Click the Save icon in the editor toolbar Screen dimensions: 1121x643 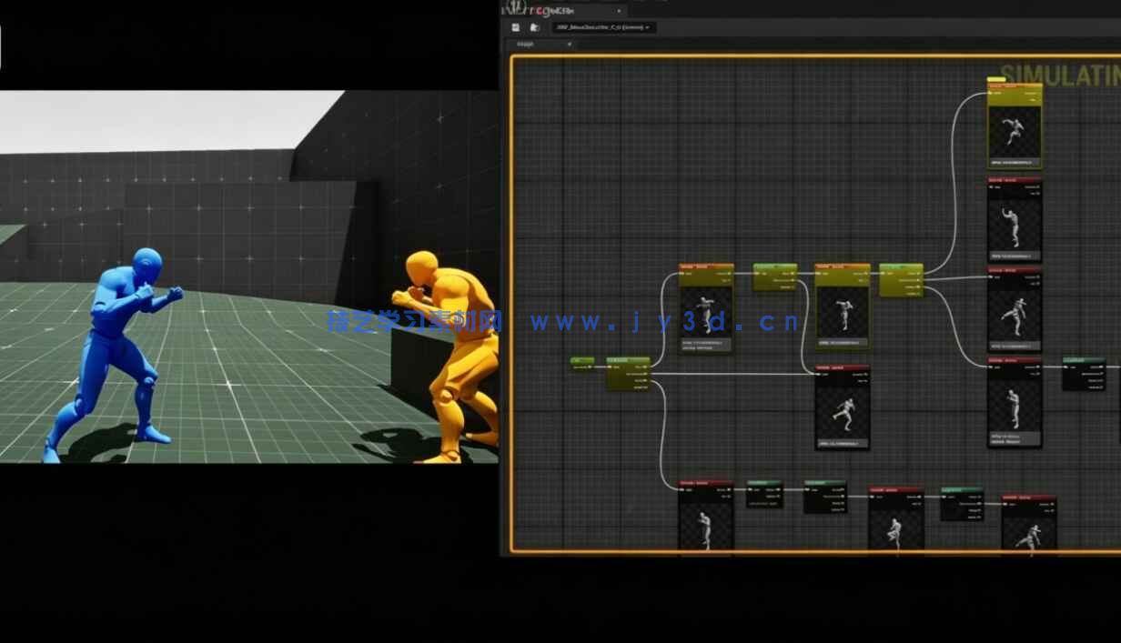coord(516,27)
